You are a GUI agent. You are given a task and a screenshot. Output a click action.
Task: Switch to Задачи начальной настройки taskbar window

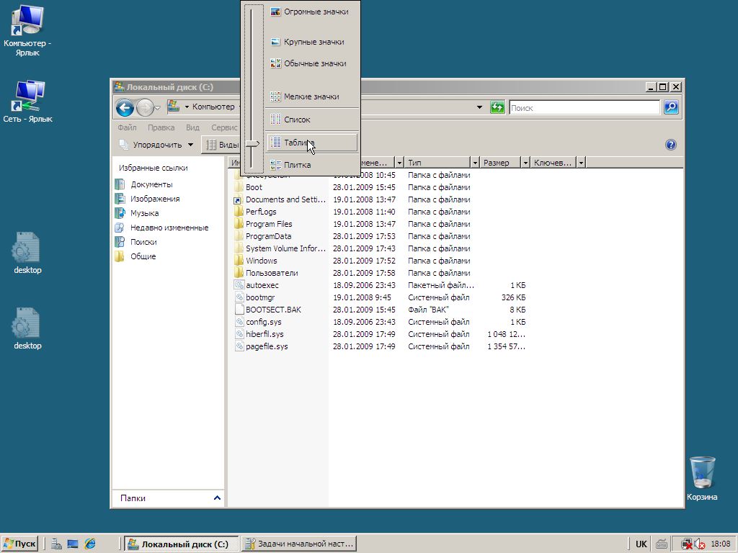(299, 544)
